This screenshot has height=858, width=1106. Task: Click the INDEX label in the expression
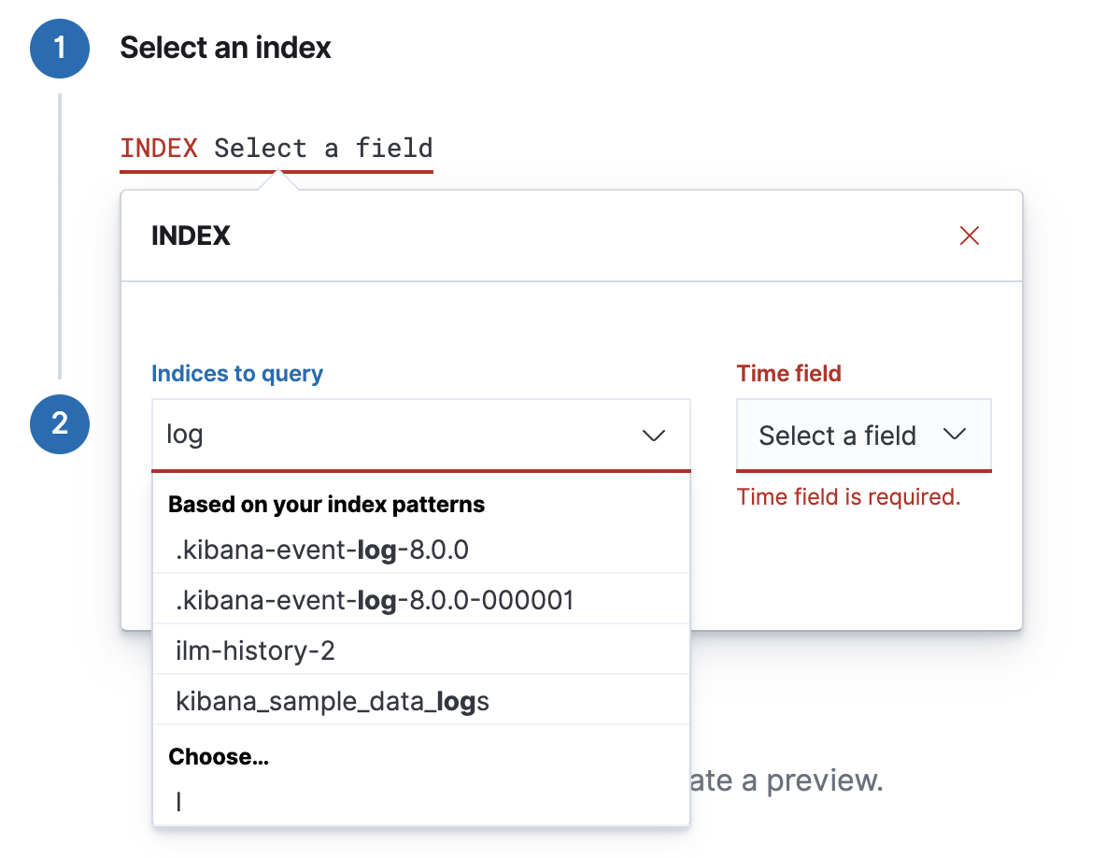(x=159, y=148)
